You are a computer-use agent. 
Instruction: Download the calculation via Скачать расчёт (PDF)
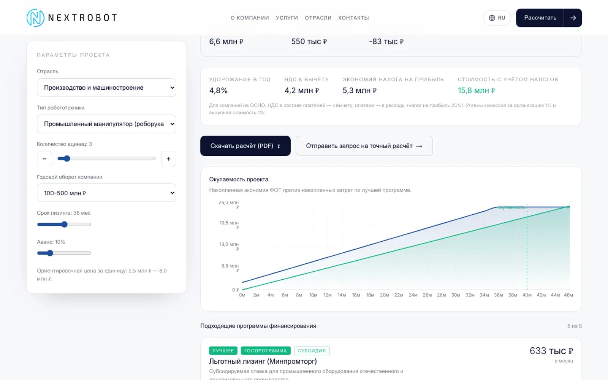(245, 146)
